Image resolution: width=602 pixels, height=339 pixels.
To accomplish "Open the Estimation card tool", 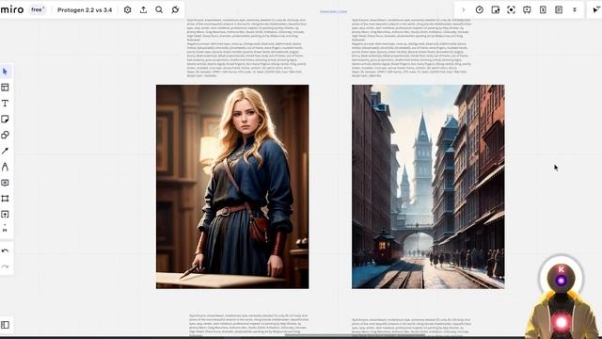I will (543, 10).
